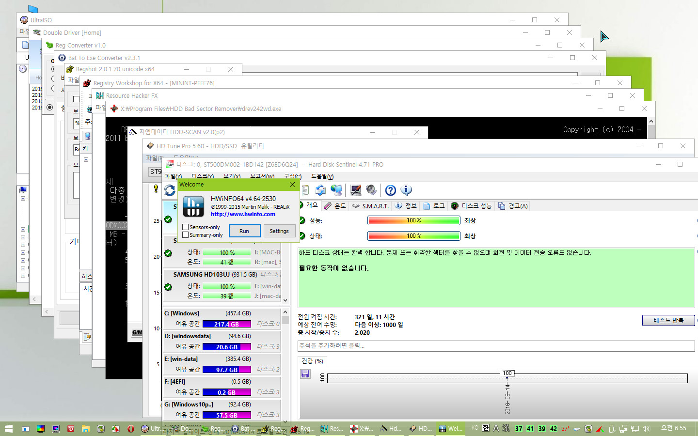The image size is (698, 436).
Task: Click C: Windows free space bar 217.4 GB
Action: click(x=227, y=324)
